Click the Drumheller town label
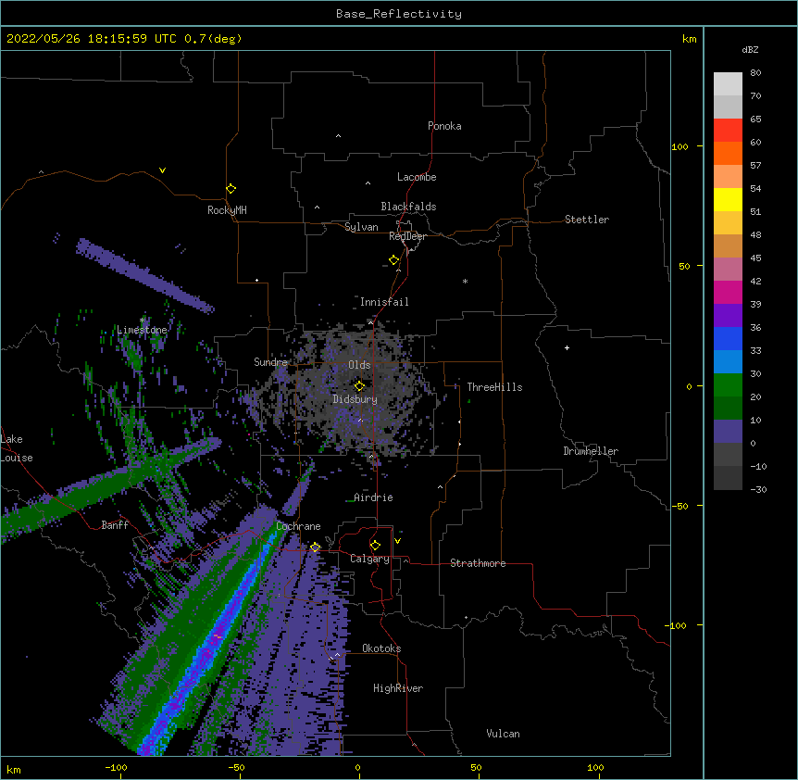The width and height of the screenshot is (798, 780). click(x=591, y=451)
